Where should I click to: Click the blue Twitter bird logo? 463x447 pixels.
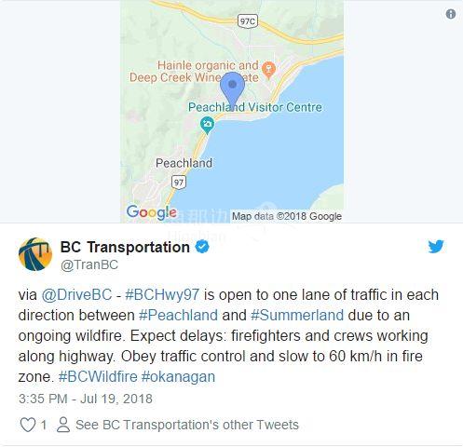[x=436, y=247]
